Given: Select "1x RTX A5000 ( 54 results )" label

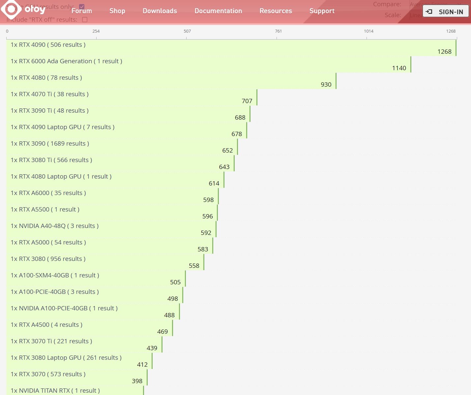Looking at the screenshot, I should [48, 242].
